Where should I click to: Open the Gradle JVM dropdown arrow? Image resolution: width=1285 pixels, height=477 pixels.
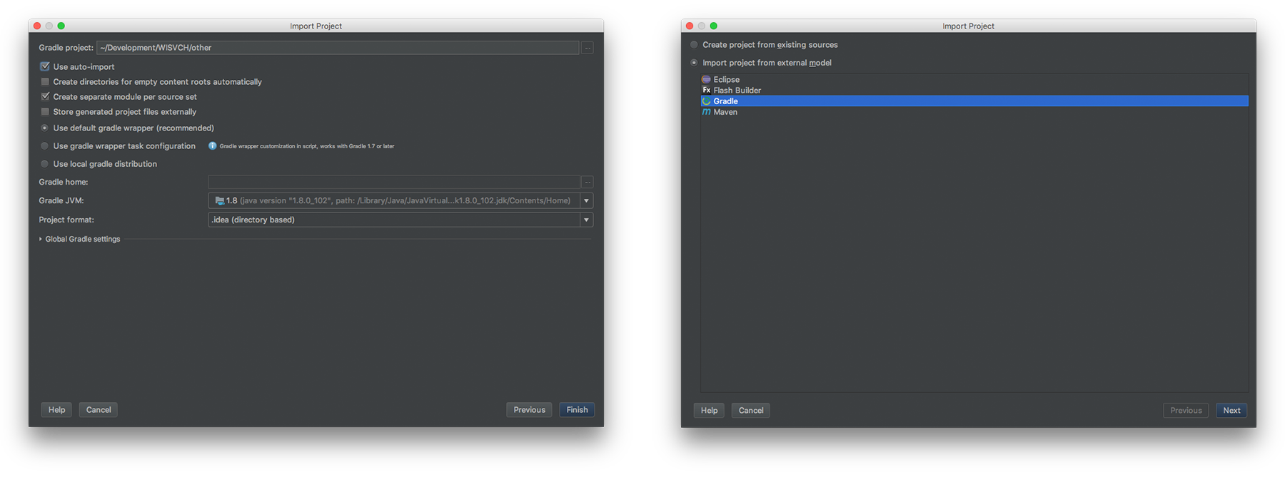pos(586,200)
